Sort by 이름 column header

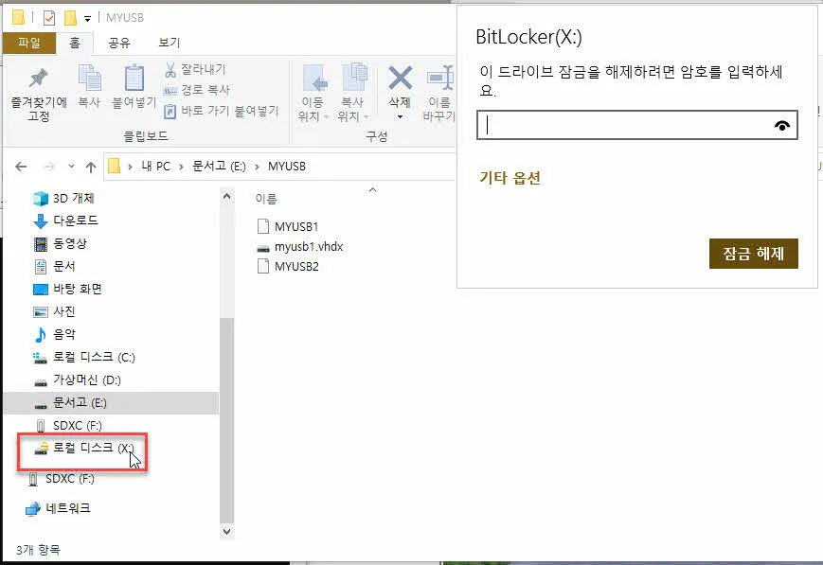click(266, 199)
